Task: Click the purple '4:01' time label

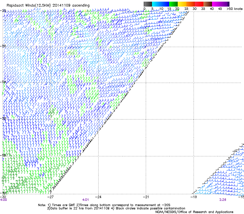Action: [x=85, y=200]
